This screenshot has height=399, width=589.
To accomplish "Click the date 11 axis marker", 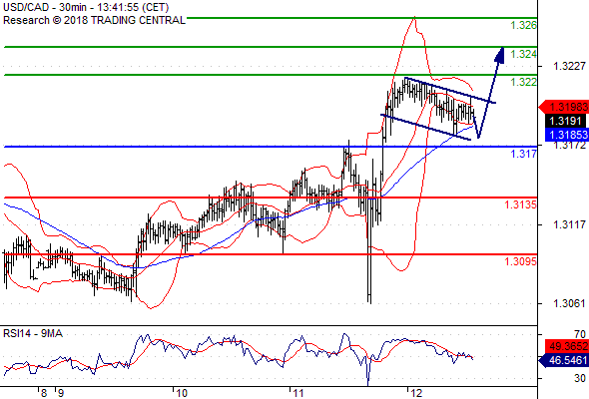I will pos(297,393).
